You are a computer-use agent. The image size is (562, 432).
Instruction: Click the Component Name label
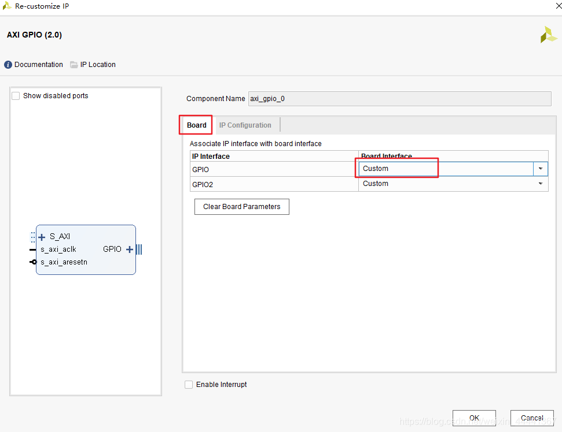click(215, 99)
